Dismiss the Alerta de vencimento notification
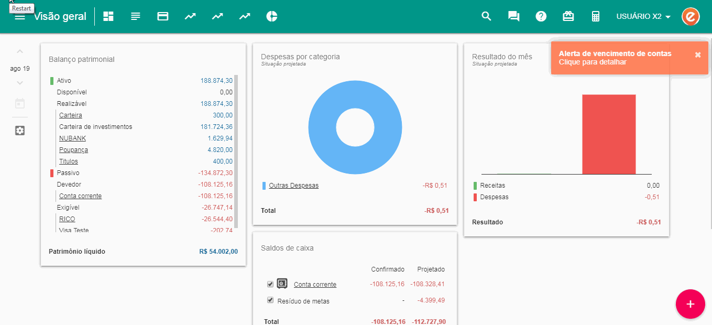Viewport: 712px width, 325px height. (x=697, y=55)
